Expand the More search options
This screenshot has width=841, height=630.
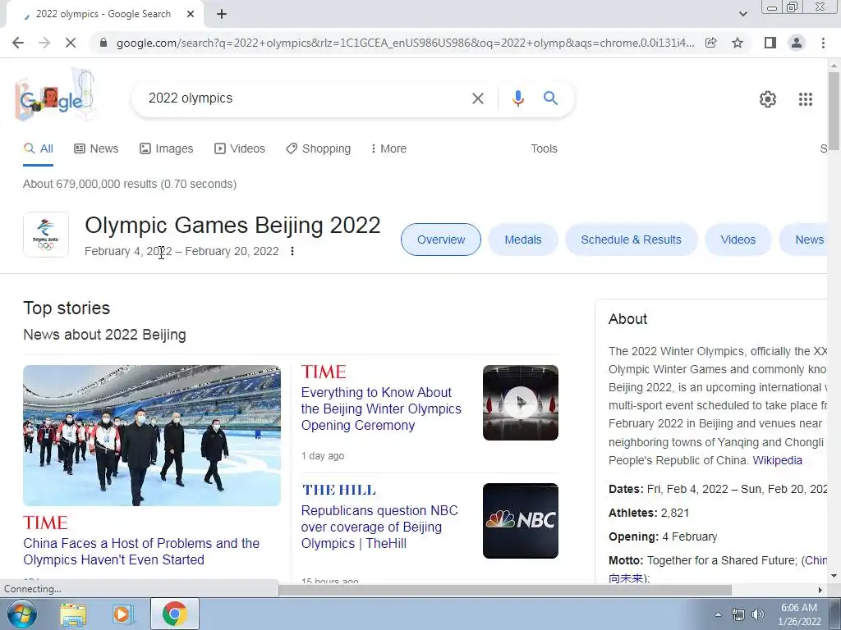click(388, 149)
